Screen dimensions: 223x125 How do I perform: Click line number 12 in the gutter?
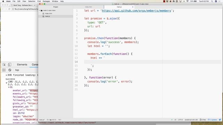(x=76, y=54)
